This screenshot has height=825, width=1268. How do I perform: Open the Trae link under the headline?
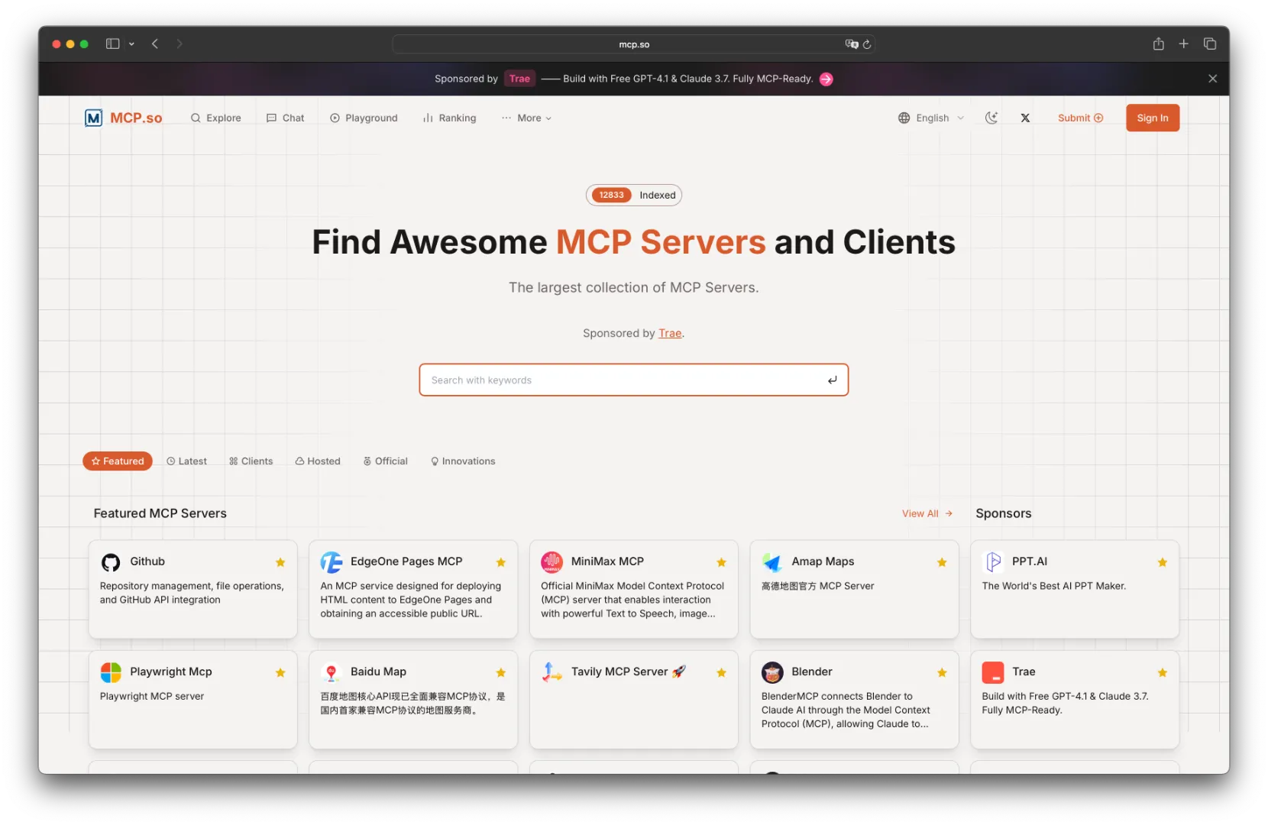tap(670, 333)
